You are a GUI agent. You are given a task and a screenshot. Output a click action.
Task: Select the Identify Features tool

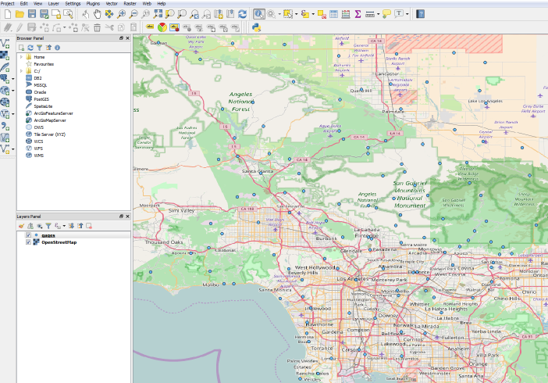coord(259,14)
